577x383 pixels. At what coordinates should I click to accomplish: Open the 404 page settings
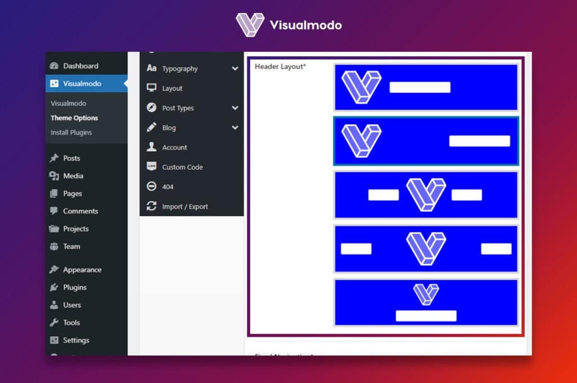pyautogui.click(x=152, y=186)
